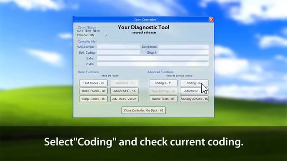The image size is (287, 161).
Task: Click the 'Your Diagnostic Tool' heading
Action: 143,27
